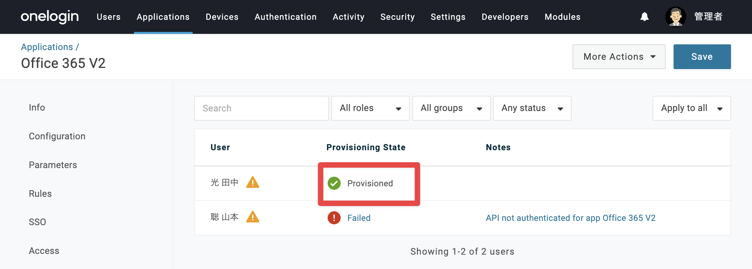Image resolution: width=752 pixels, height=269 pixels.
Task: Open the Apply to all dropdown
Action: (x=692, y=108)
